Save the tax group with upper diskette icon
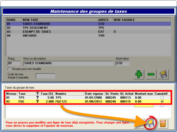The width and height of the screenshot is (177, 132). click(x=163, y=74)
